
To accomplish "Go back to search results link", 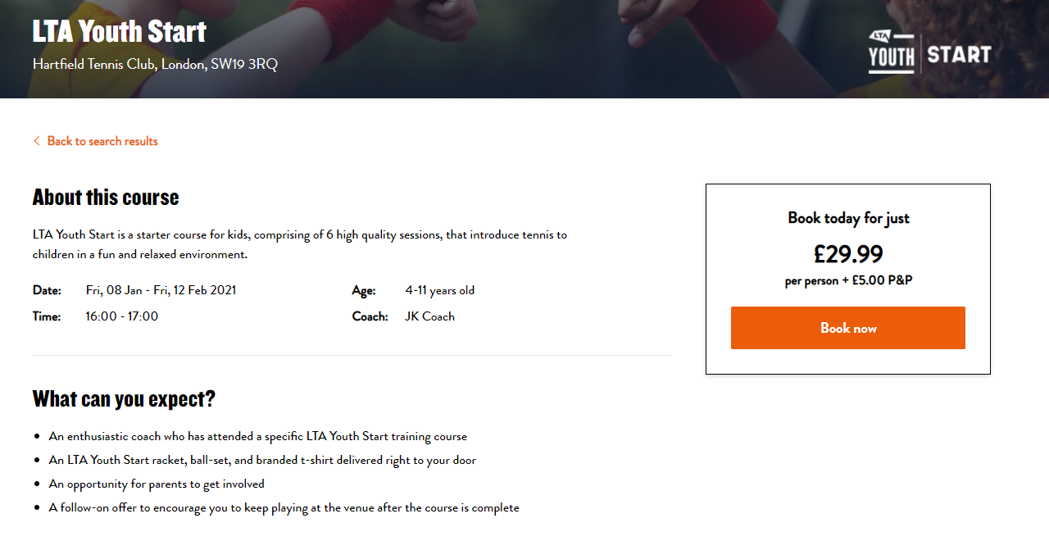I will [102, 141].
